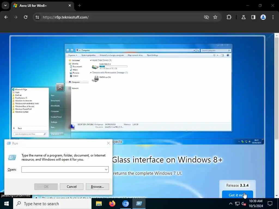
Task: Open the Extensions puzzle icon
Action: pos(229,17)
